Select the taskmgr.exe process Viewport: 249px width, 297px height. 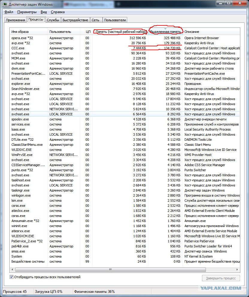125,190
